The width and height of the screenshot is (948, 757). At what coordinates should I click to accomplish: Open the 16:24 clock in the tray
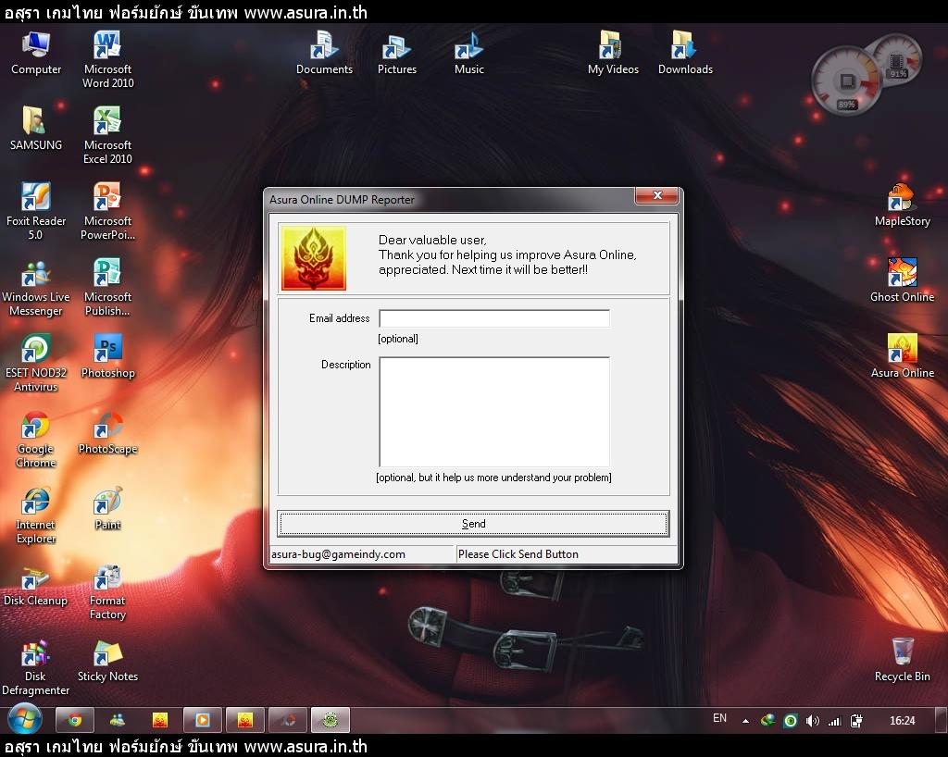coord(902,720)
